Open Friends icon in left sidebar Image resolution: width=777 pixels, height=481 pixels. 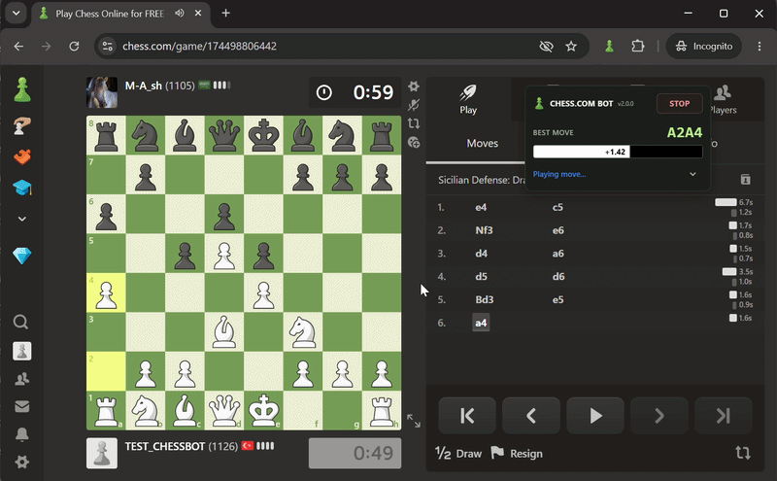pyautogui.click(x=21, y=379)
